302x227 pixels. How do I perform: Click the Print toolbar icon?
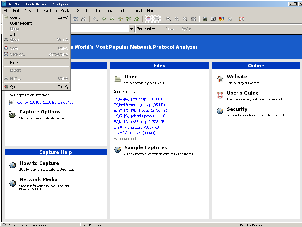(83, 19)
